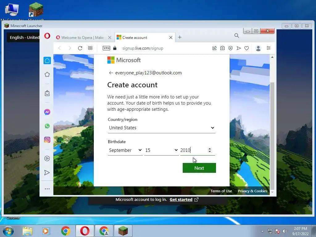
Task: Navigate back with browser back arrow
Action: 60,48
